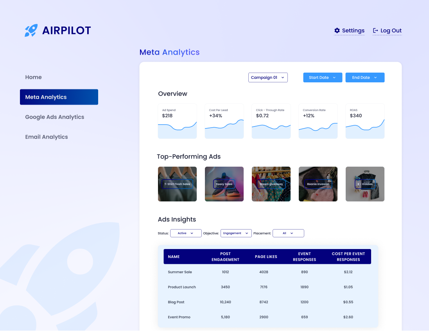
Task: Click cost value $2.12
Action: 348,272
